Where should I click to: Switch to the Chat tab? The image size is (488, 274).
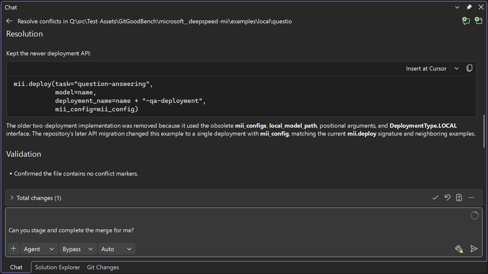click(x=16, y=267)
